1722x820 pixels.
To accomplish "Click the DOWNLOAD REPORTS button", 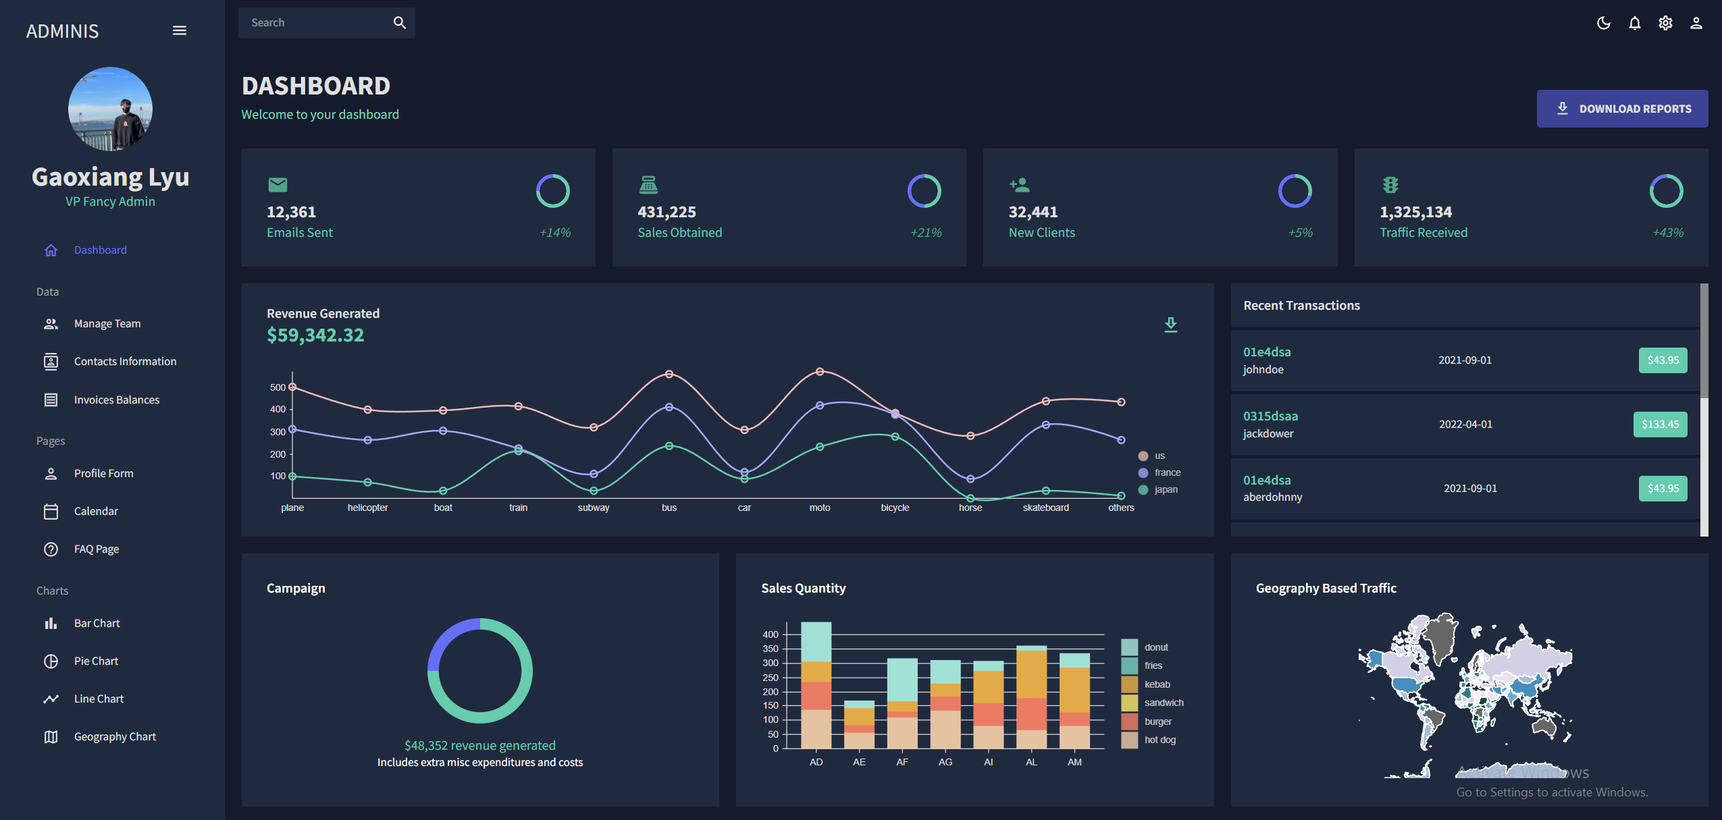I will [x=1621, y=108].
